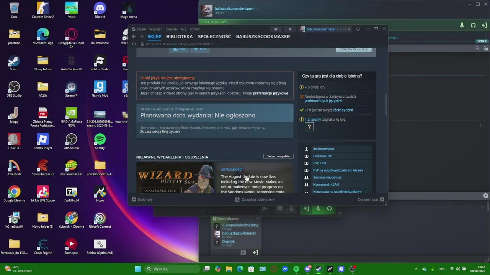Toggle the green microphone button in chat window
Screen dimensions: 490x275
[318, 209]
